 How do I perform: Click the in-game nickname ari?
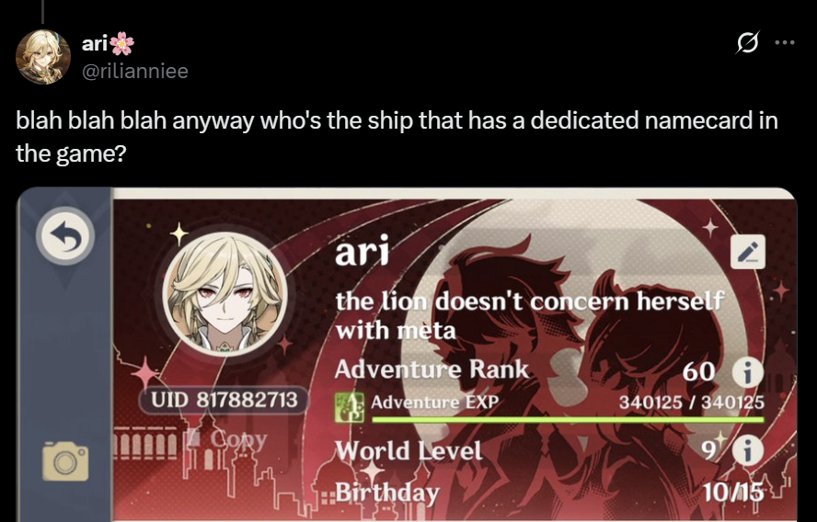(362, 251)
